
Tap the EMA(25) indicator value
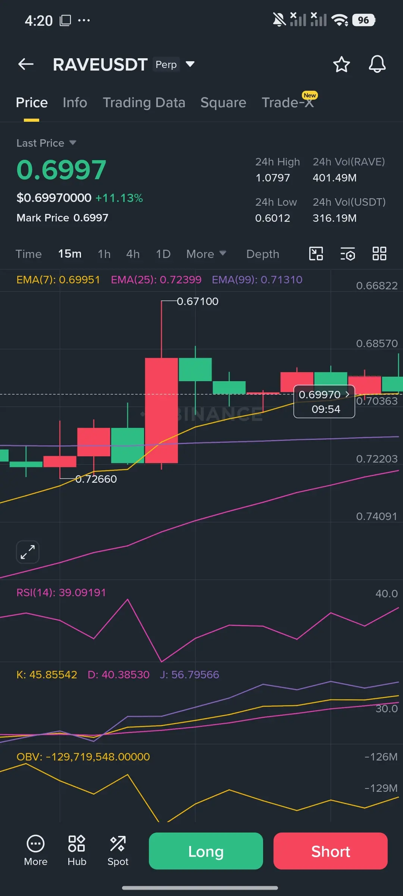click(x=156, y=280)
